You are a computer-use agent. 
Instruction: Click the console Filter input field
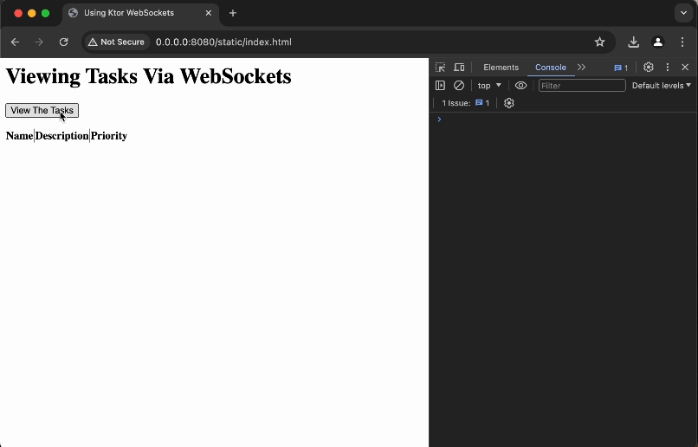581,86
